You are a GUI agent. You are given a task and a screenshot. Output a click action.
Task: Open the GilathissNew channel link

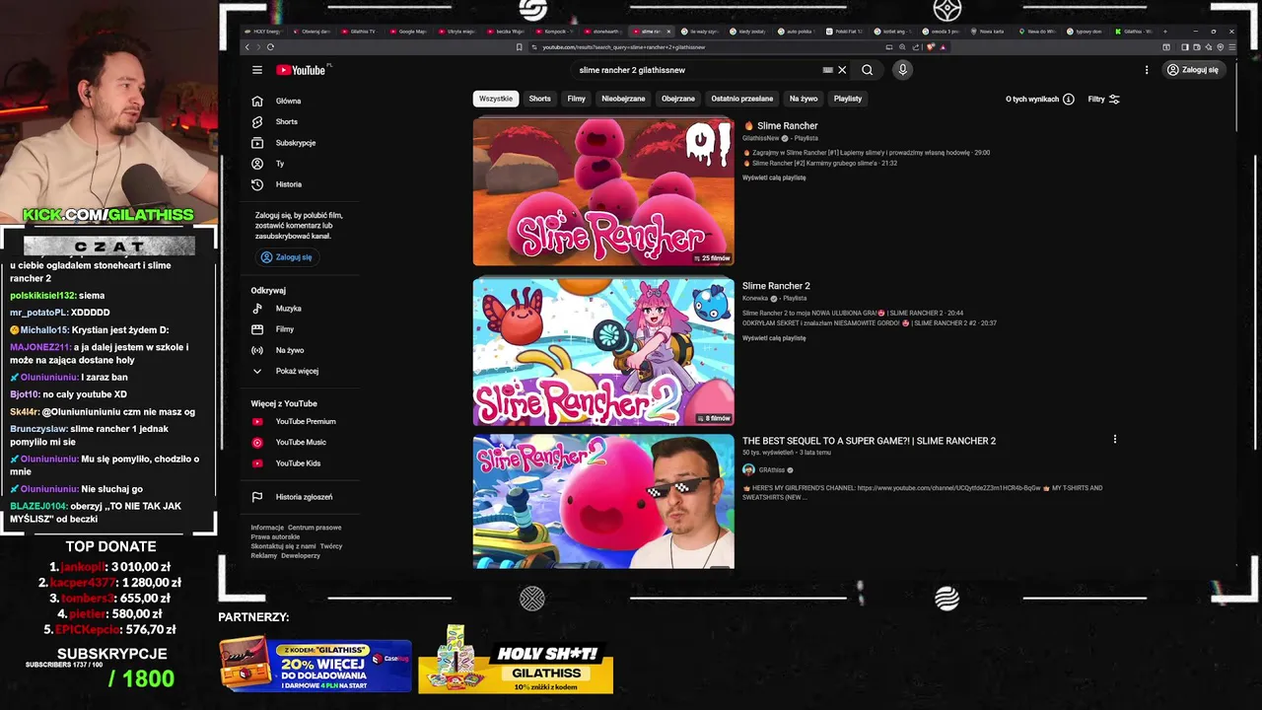point(760,138)
